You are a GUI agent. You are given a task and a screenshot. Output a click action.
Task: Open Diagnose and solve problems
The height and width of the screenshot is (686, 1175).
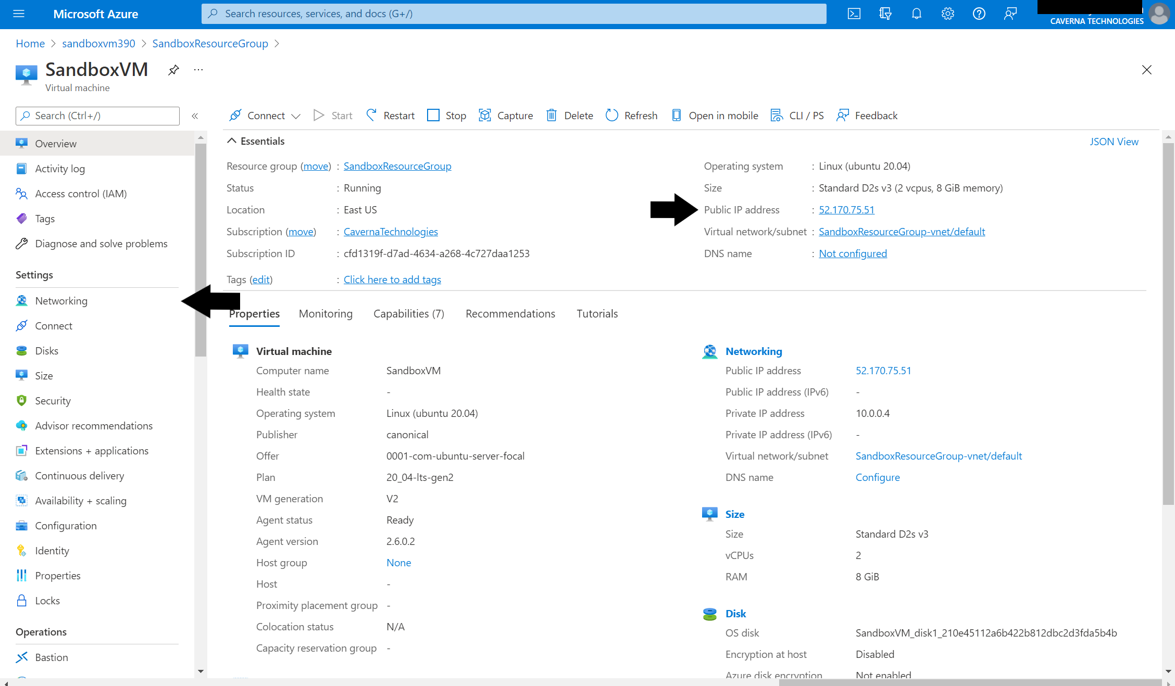(x=101, y=244)
